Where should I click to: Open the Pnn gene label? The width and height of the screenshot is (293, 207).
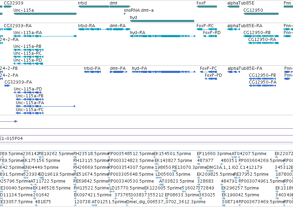[x=287, y=3]
